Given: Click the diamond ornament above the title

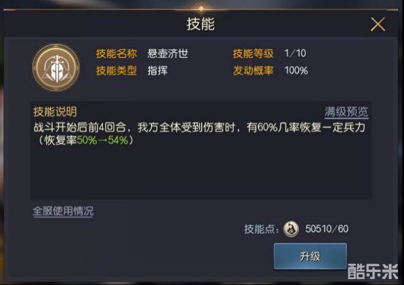Looking at the screenshot, I should tap(201, 8).
